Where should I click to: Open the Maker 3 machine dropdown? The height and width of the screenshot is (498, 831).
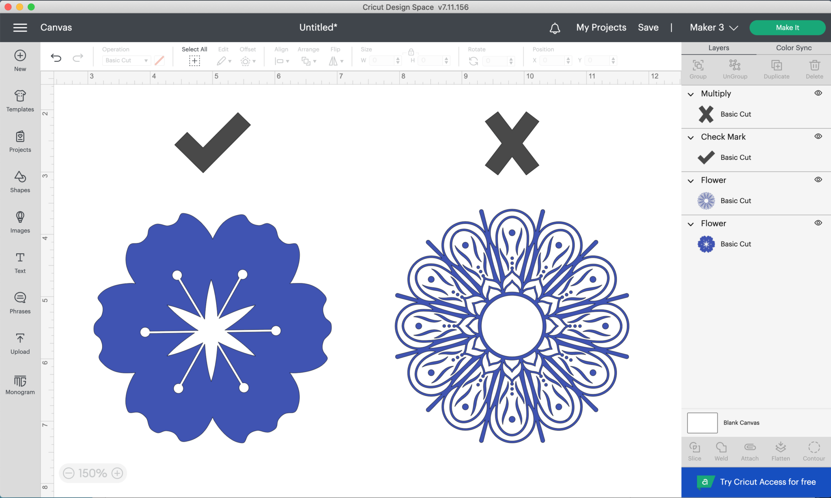tap(714, 28)
